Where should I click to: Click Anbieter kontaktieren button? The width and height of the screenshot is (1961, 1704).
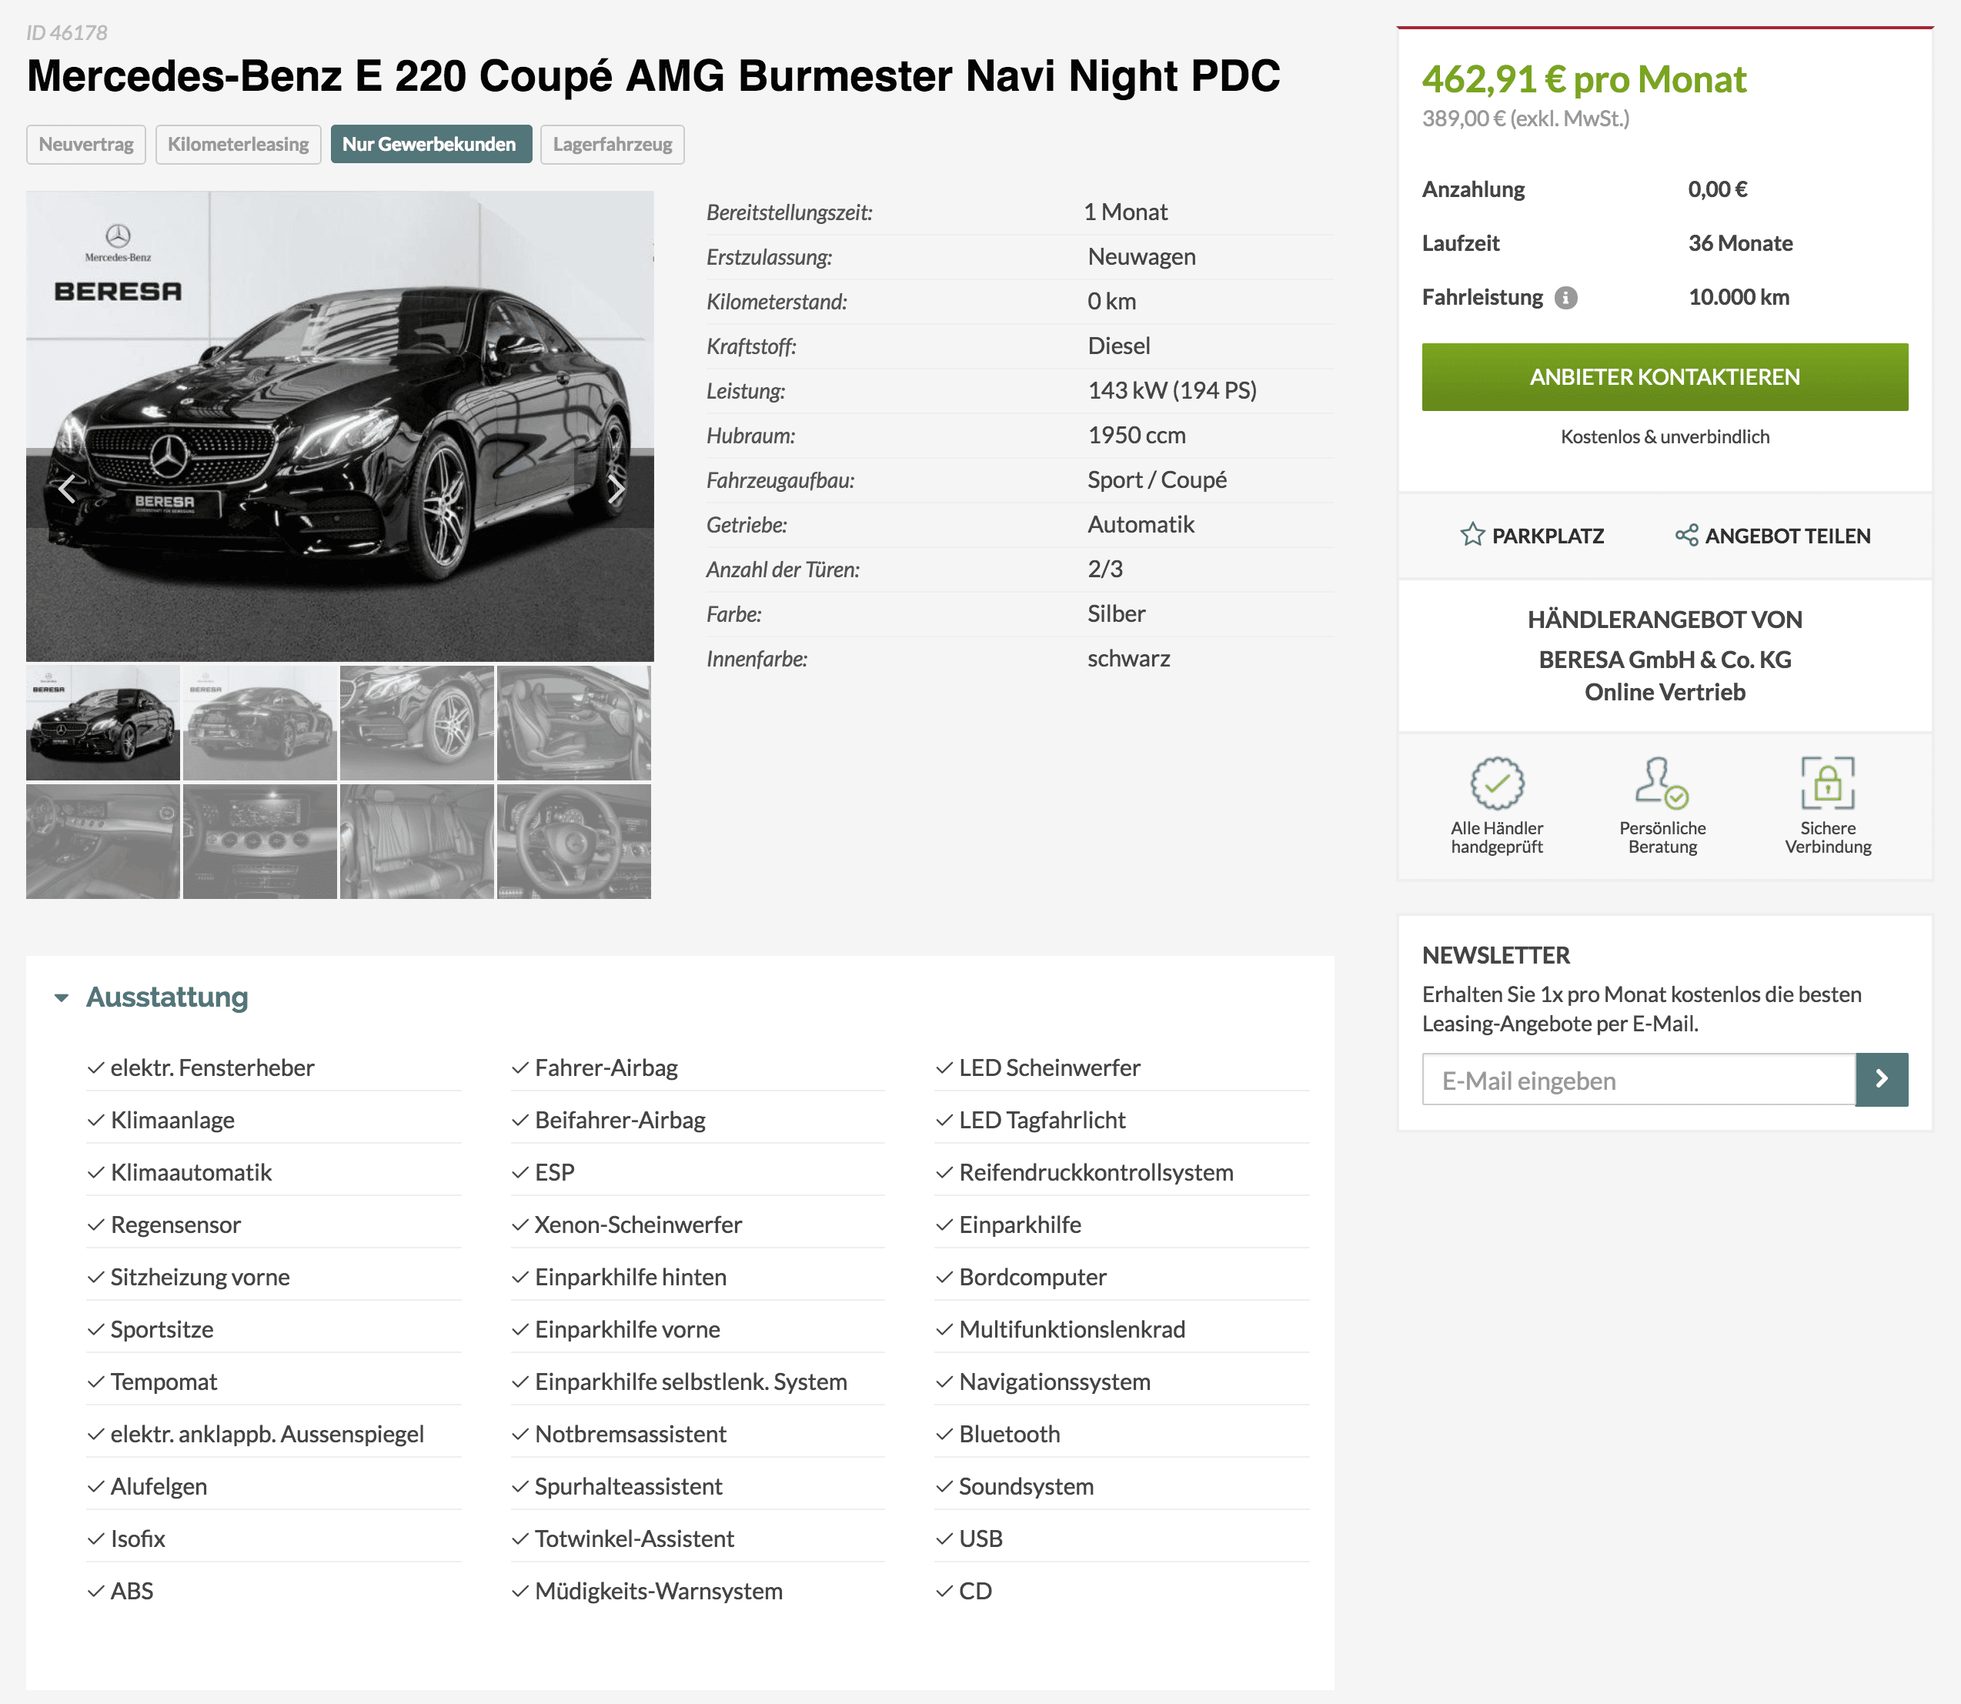coord(1664,377)
